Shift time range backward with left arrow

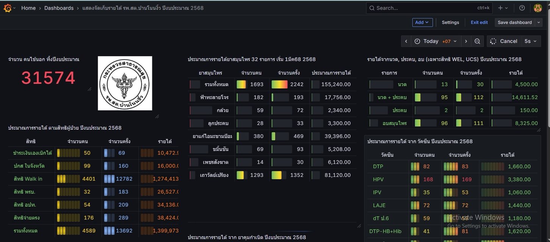coord(406,41)
